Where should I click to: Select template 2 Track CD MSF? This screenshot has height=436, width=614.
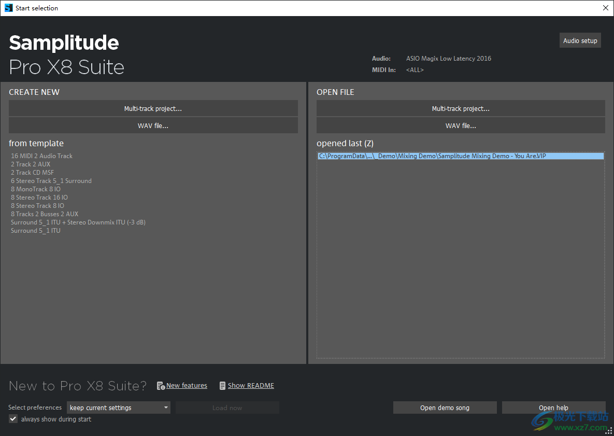(33, 172)
